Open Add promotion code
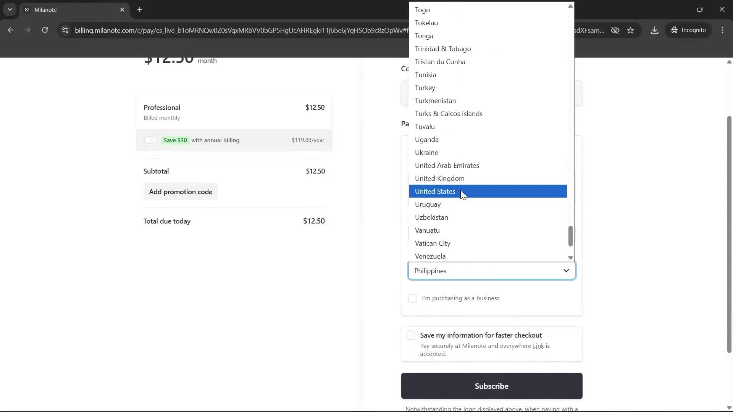 click(x=181, y=192)
